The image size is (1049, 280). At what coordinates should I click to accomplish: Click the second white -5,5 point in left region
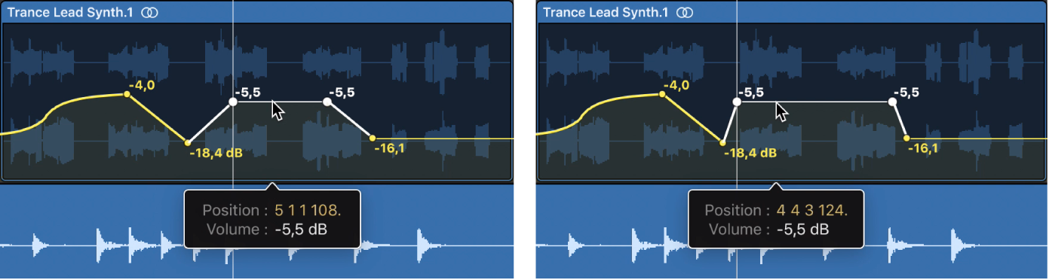tap(327, 102)
